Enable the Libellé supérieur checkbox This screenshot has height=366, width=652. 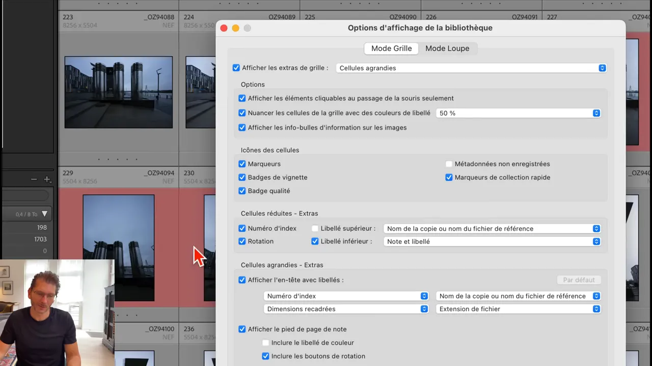click(x=315, y=228)
